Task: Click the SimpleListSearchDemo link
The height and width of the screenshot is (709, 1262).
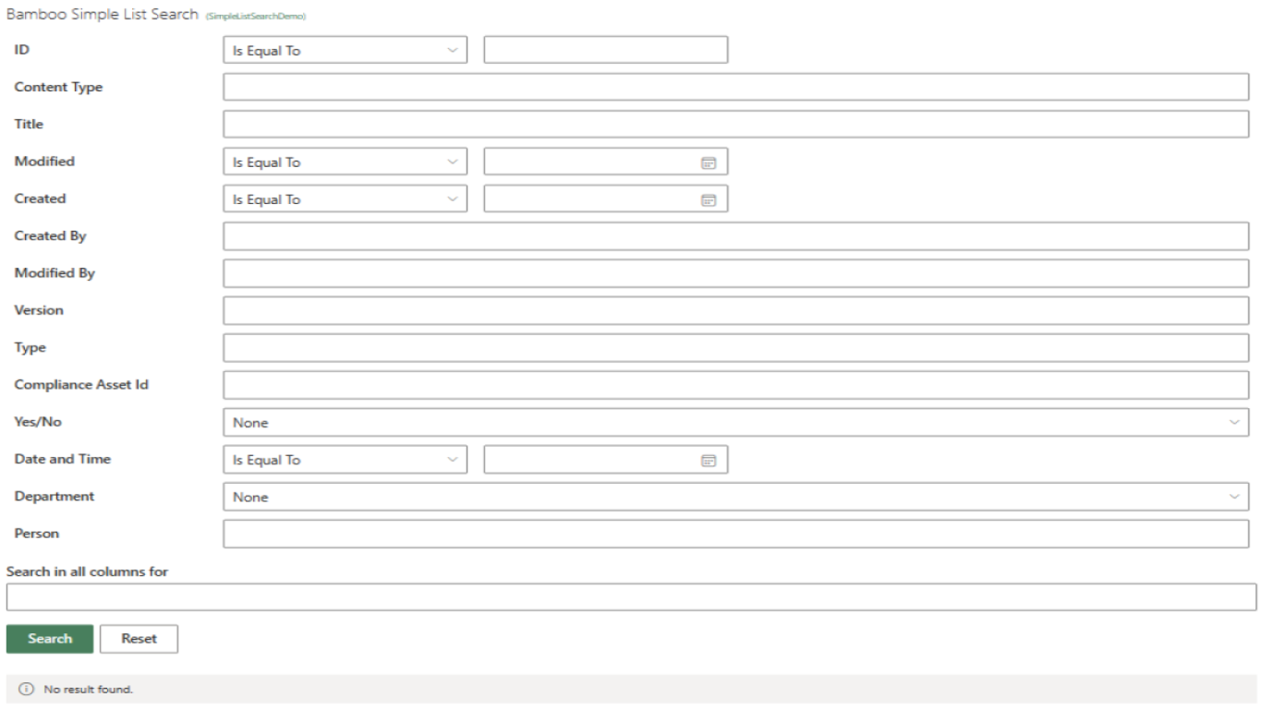Action: click(x=256, y=17)
